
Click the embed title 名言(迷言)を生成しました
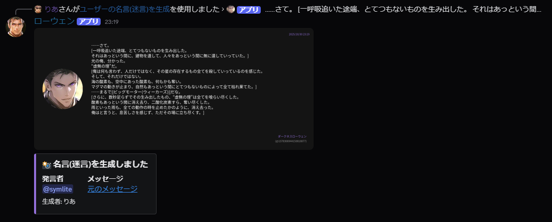[100, 164]
